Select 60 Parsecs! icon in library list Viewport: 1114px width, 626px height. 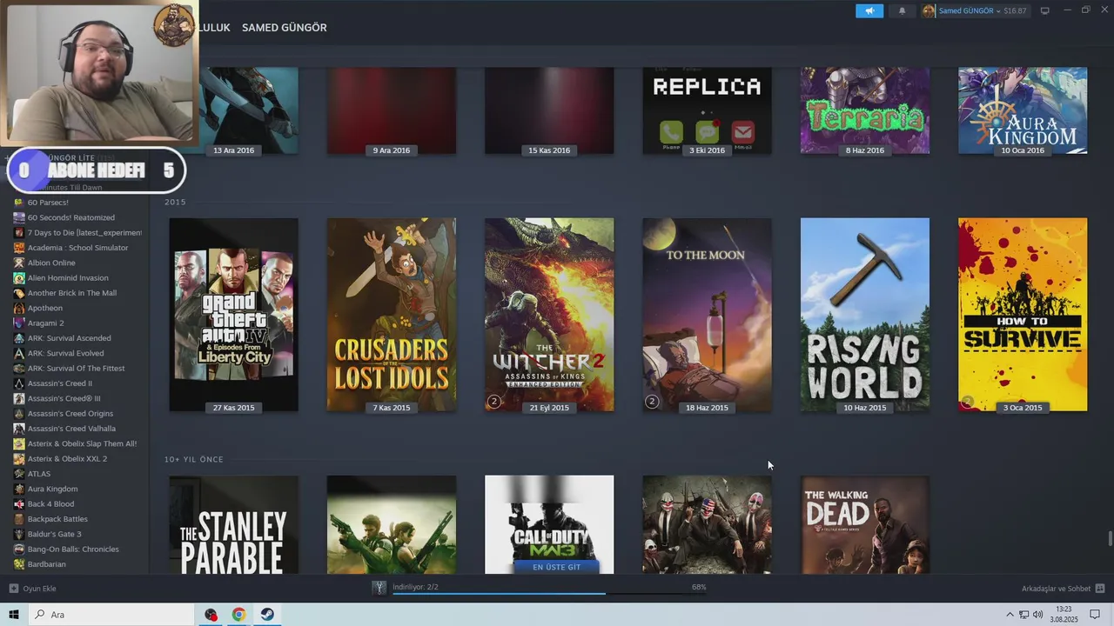tap(19, 203)
